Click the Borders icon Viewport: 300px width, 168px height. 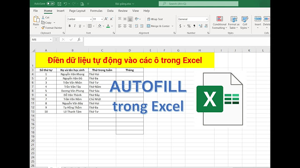(x=90, y=26)
